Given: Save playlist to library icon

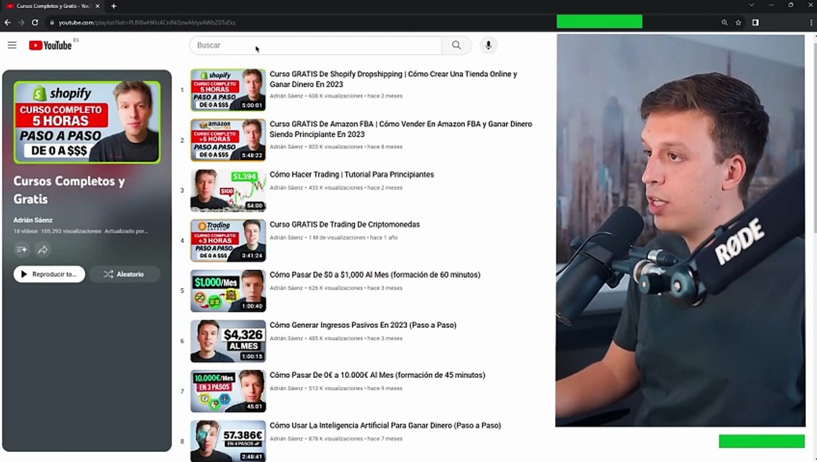Looking at the screenshot, I should pos(22,250).
